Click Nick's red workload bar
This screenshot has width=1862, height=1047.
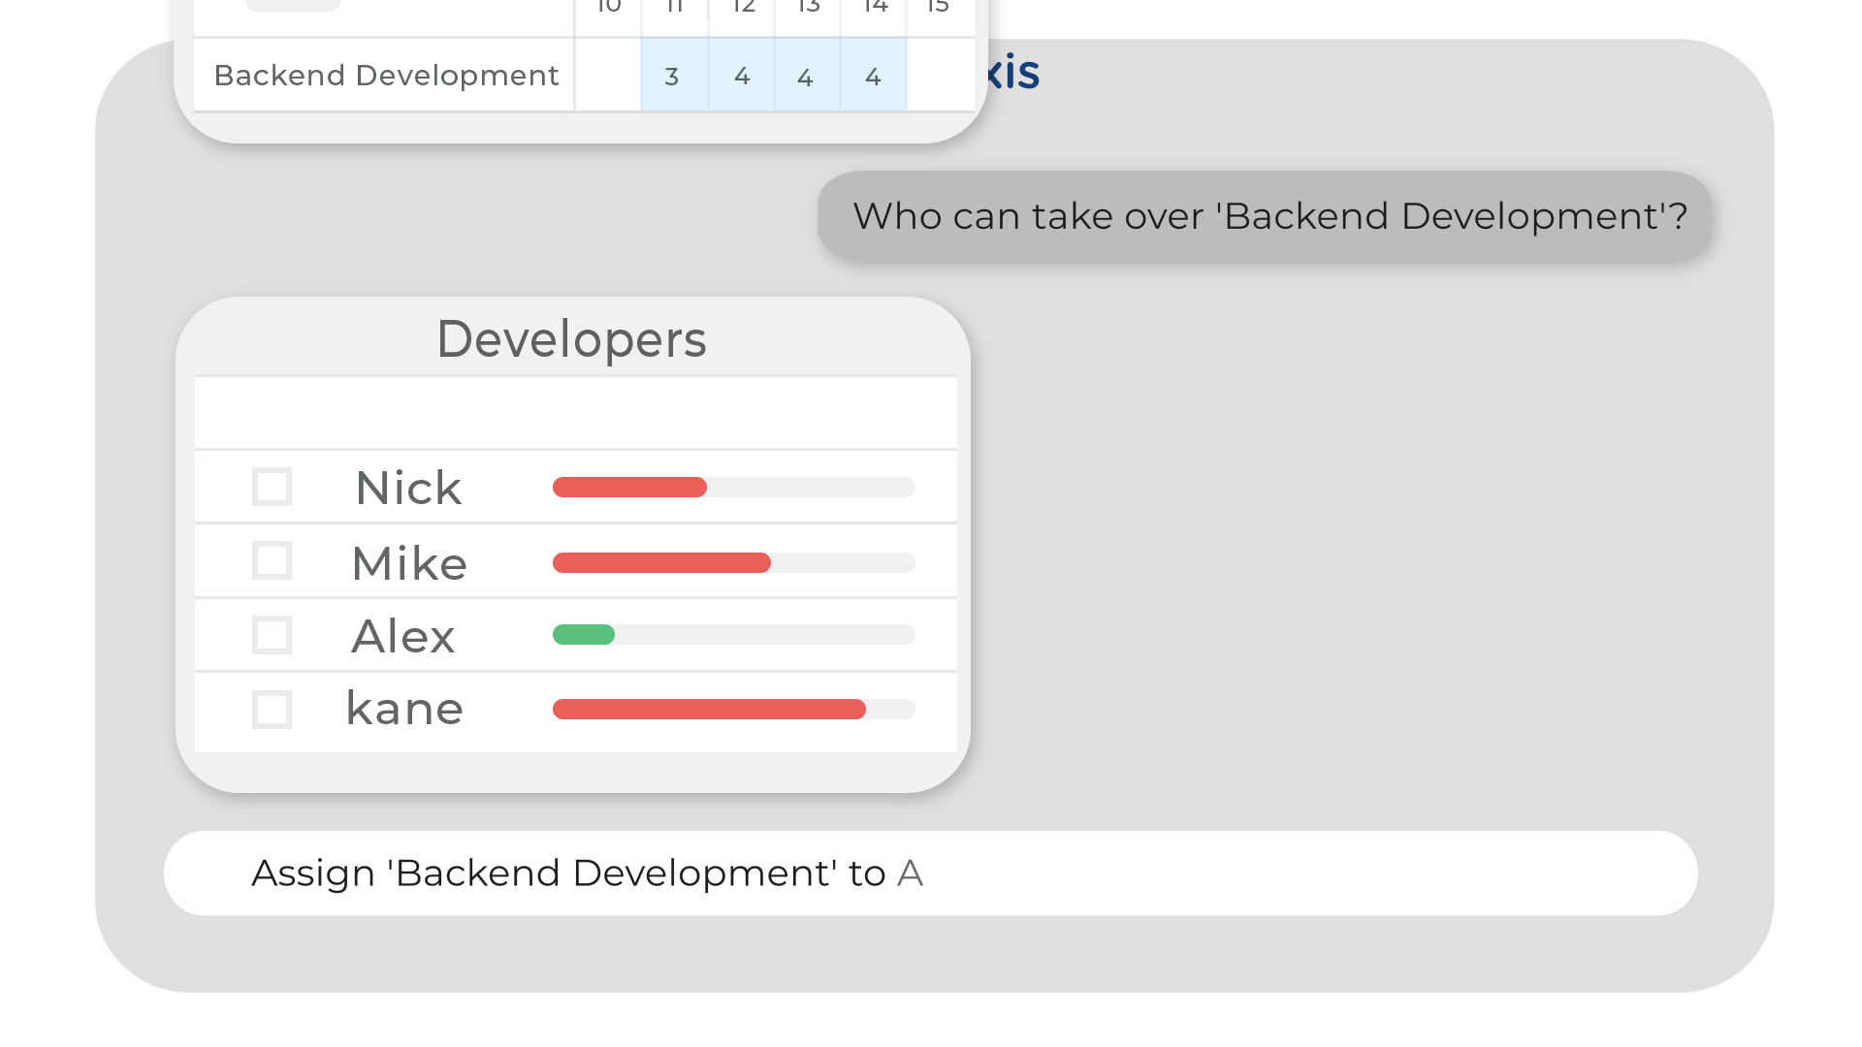[x=629, y=487]
